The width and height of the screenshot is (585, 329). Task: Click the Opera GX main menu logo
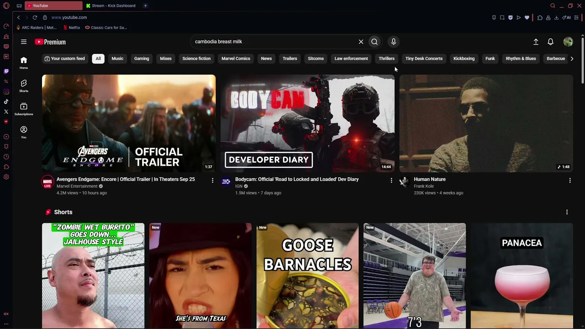[6, 5]
